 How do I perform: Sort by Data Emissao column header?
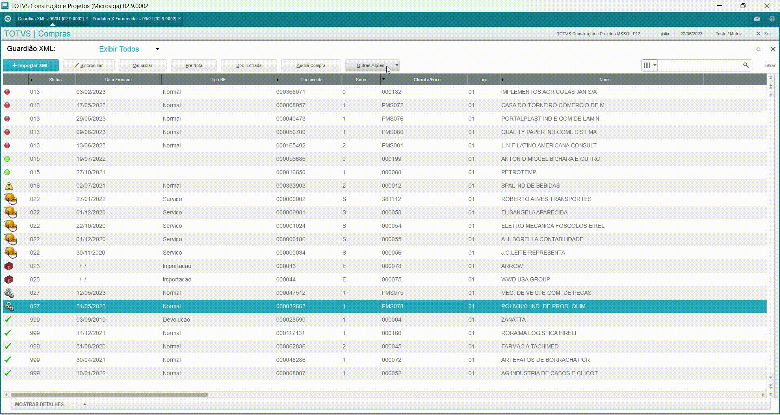118,80
